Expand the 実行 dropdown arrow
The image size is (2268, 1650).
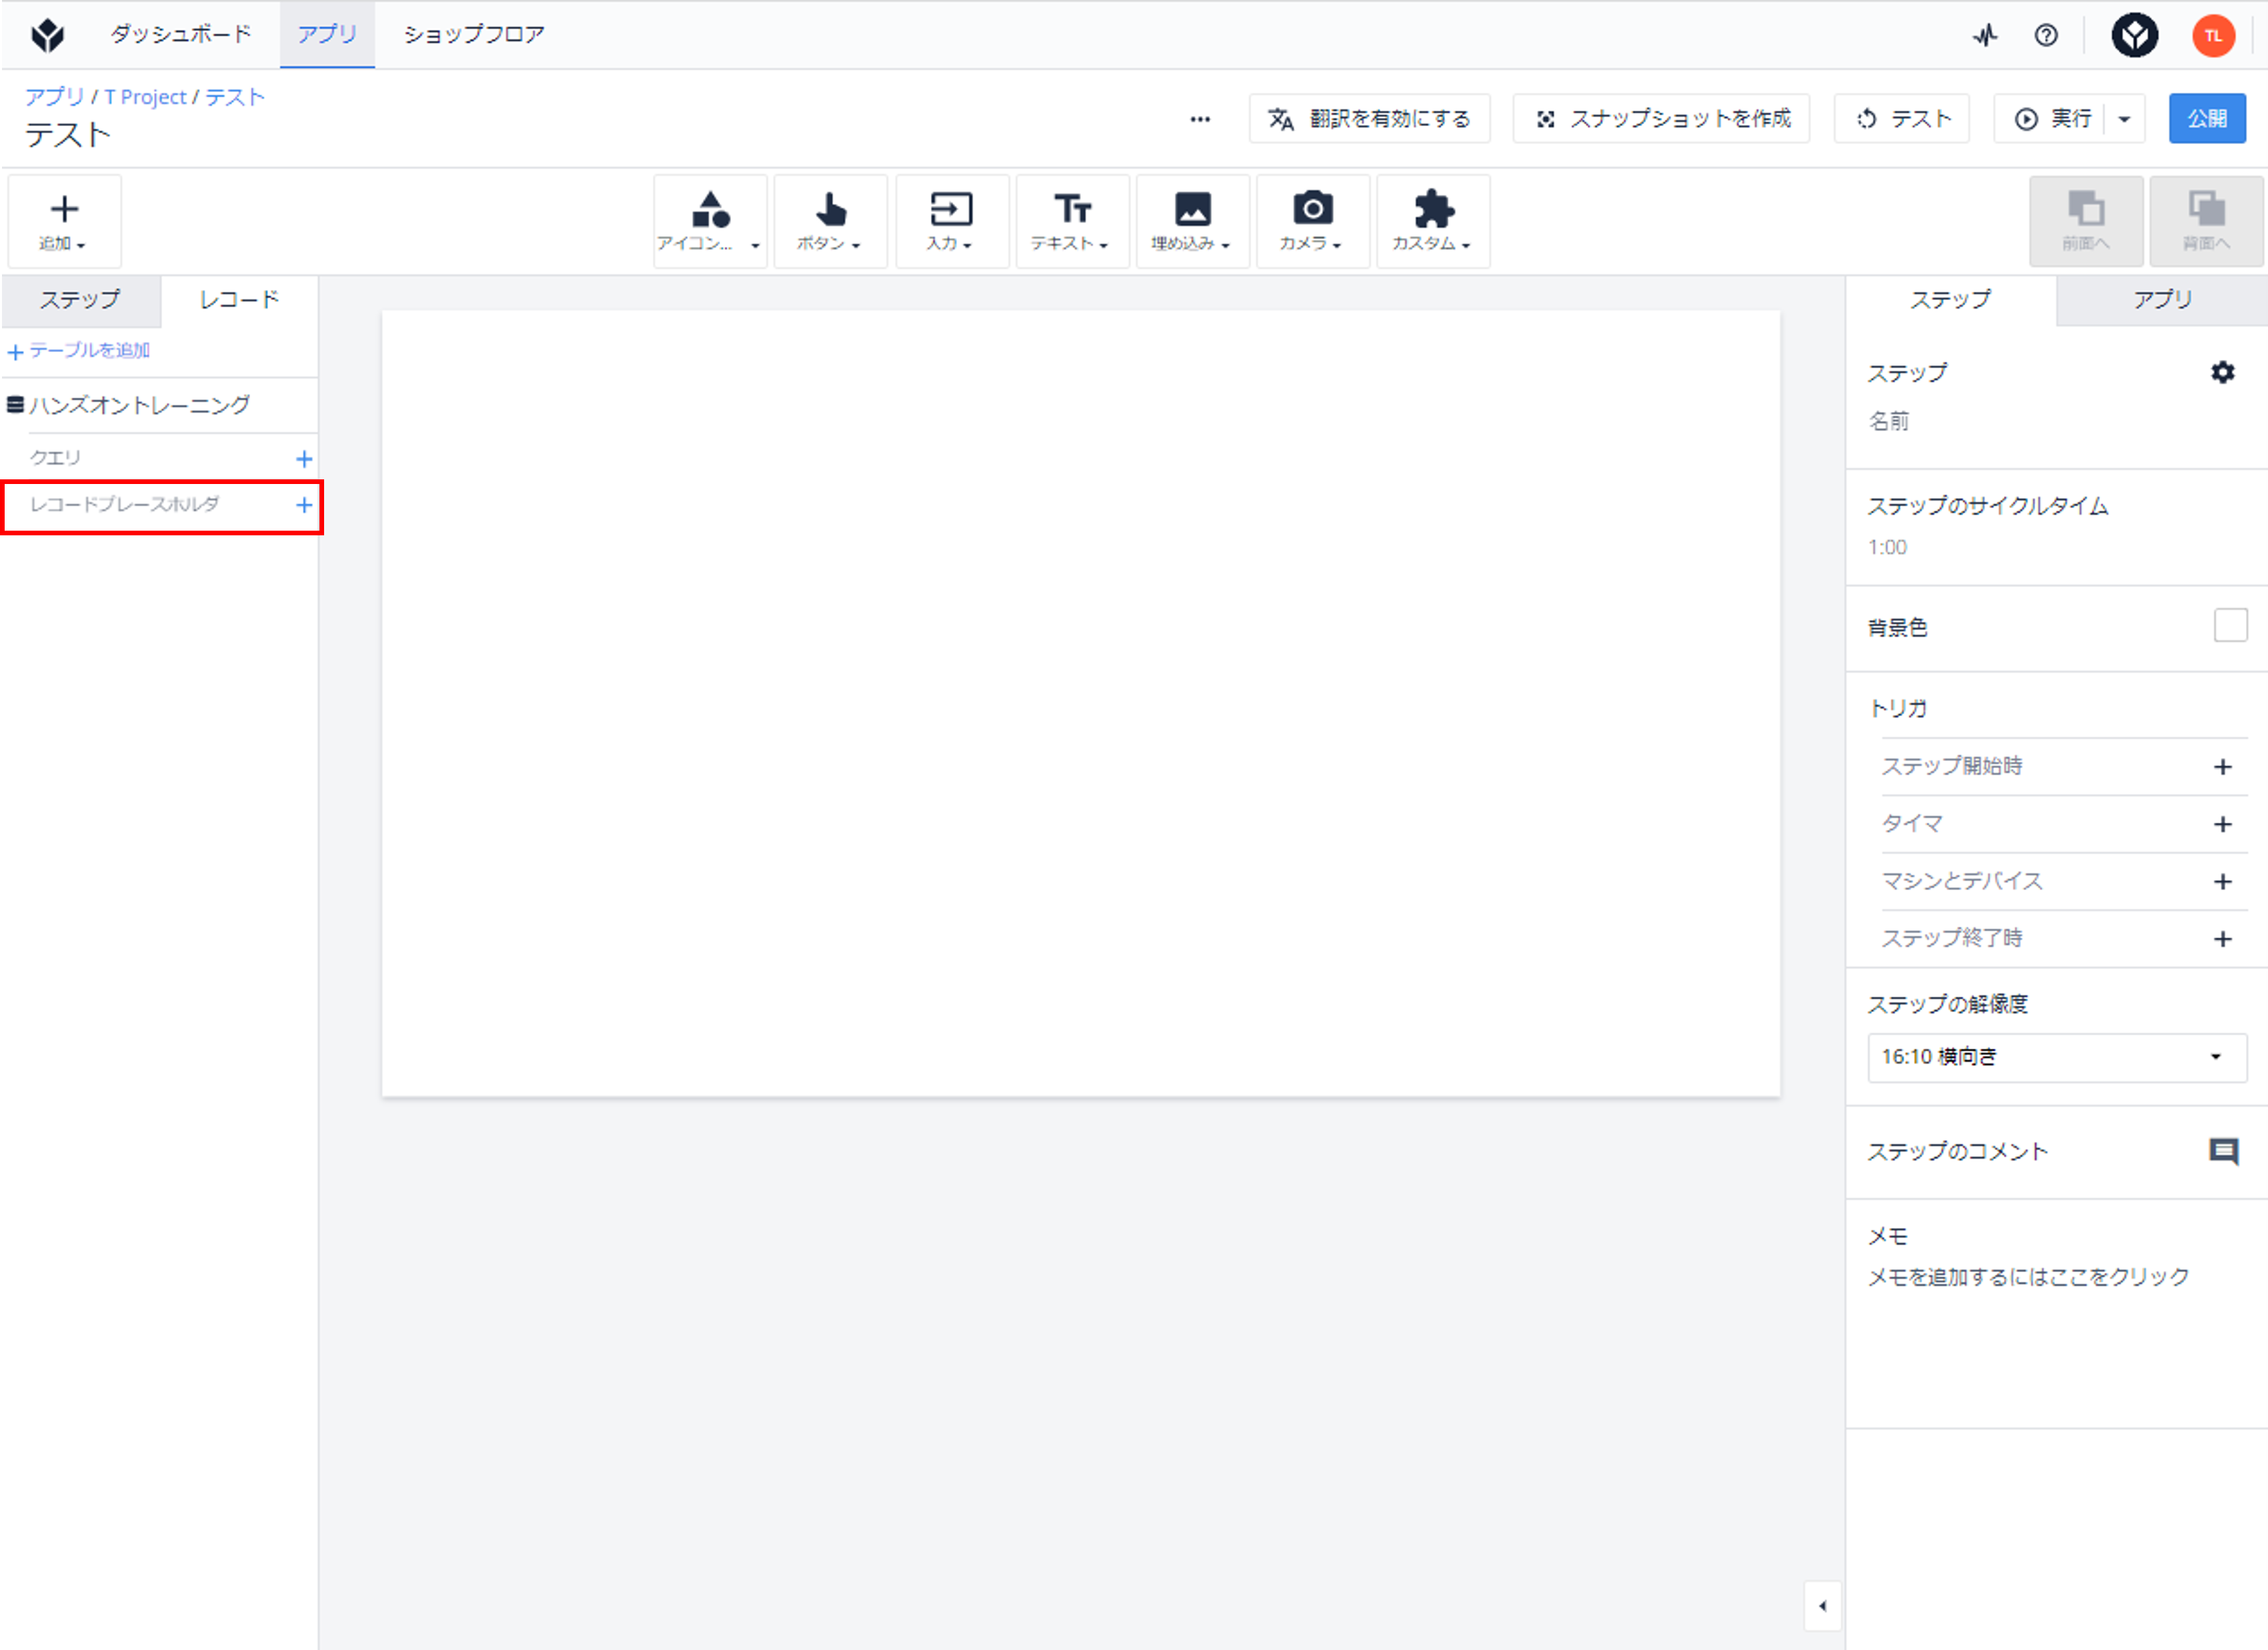pos(2124,119)
